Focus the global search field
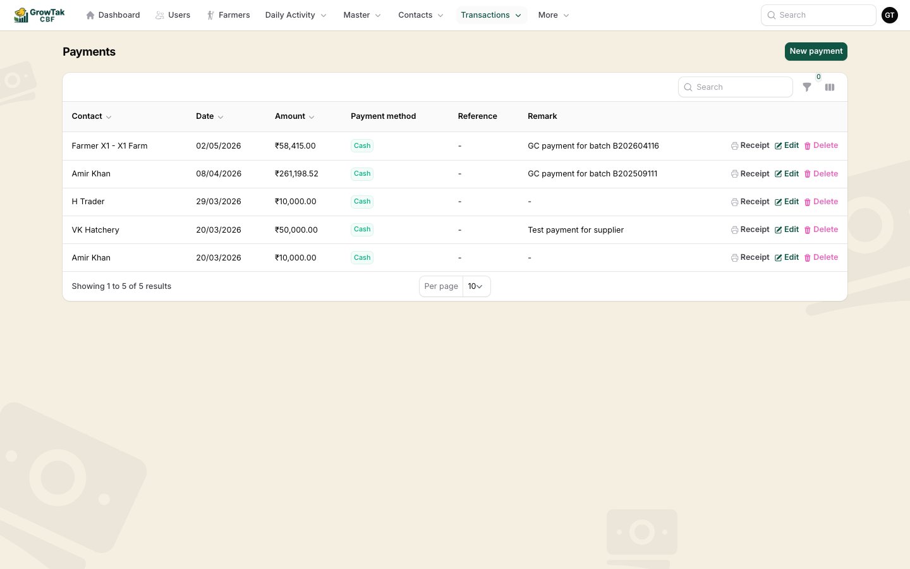910x569 pixels. point(818,15)
